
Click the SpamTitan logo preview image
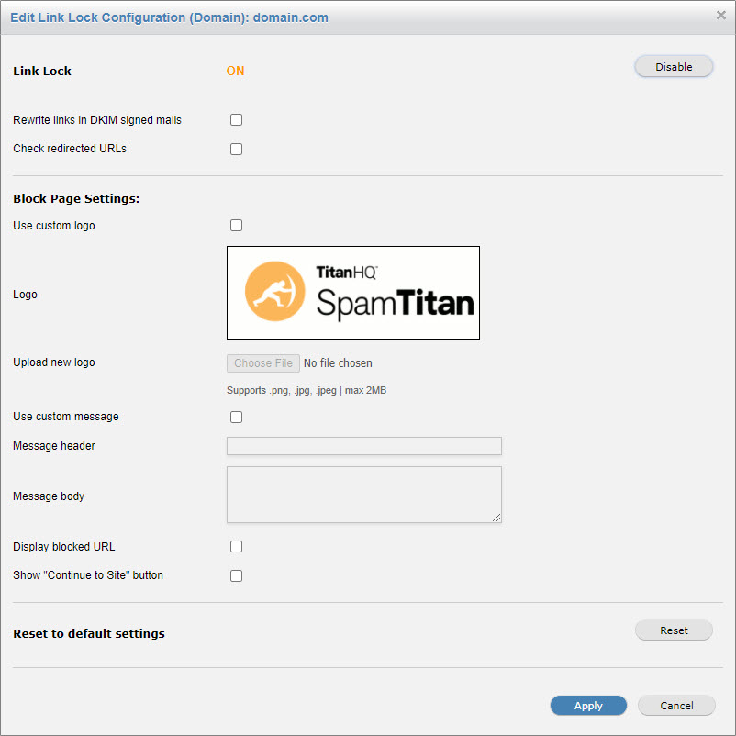click(353, 293)
